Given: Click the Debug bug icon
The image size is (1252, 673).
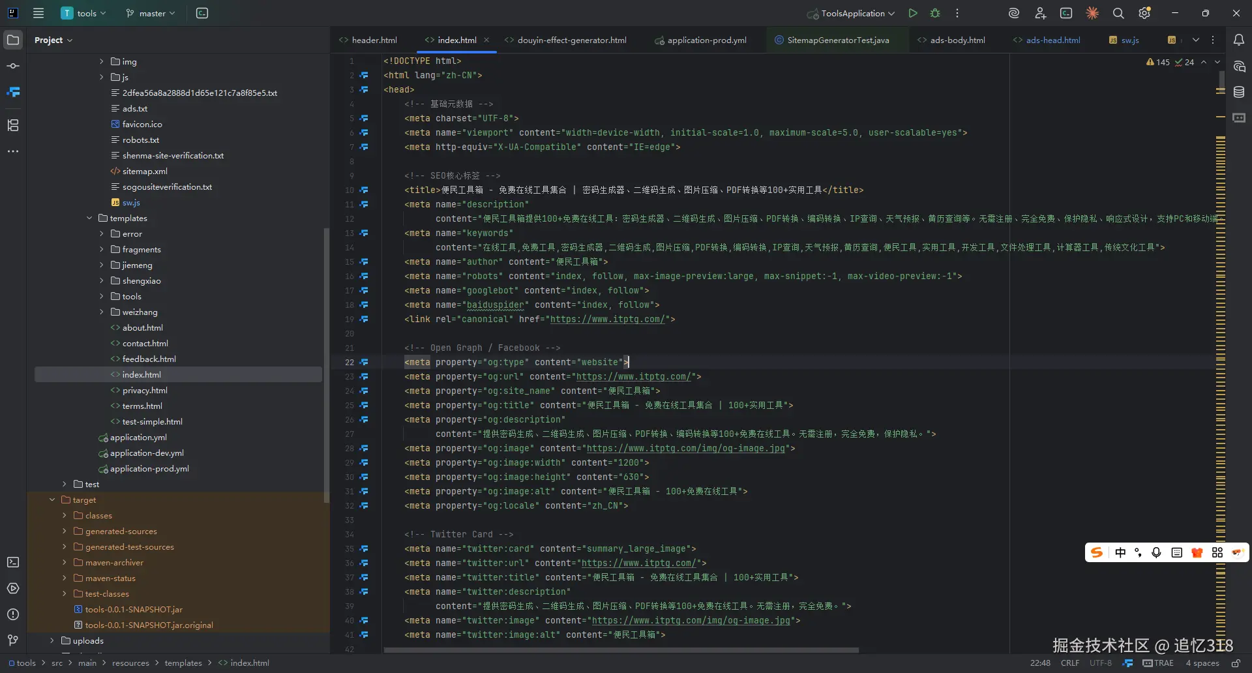Looking at the screenshot, I should coord(935,13).
